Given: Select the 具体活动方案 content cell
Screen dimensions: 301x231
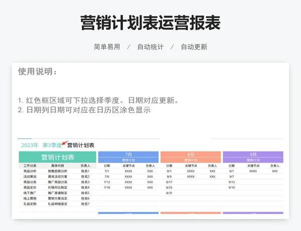Looking at the screenshot, I should click(58, 177).
